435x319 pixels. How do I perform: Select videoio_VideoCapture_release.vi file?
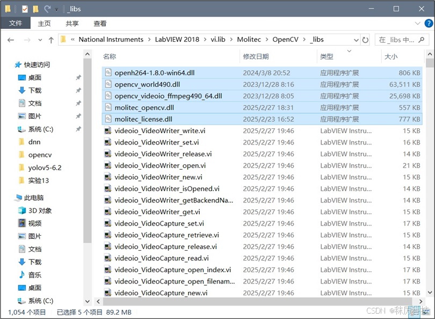[x=262, y=247]
